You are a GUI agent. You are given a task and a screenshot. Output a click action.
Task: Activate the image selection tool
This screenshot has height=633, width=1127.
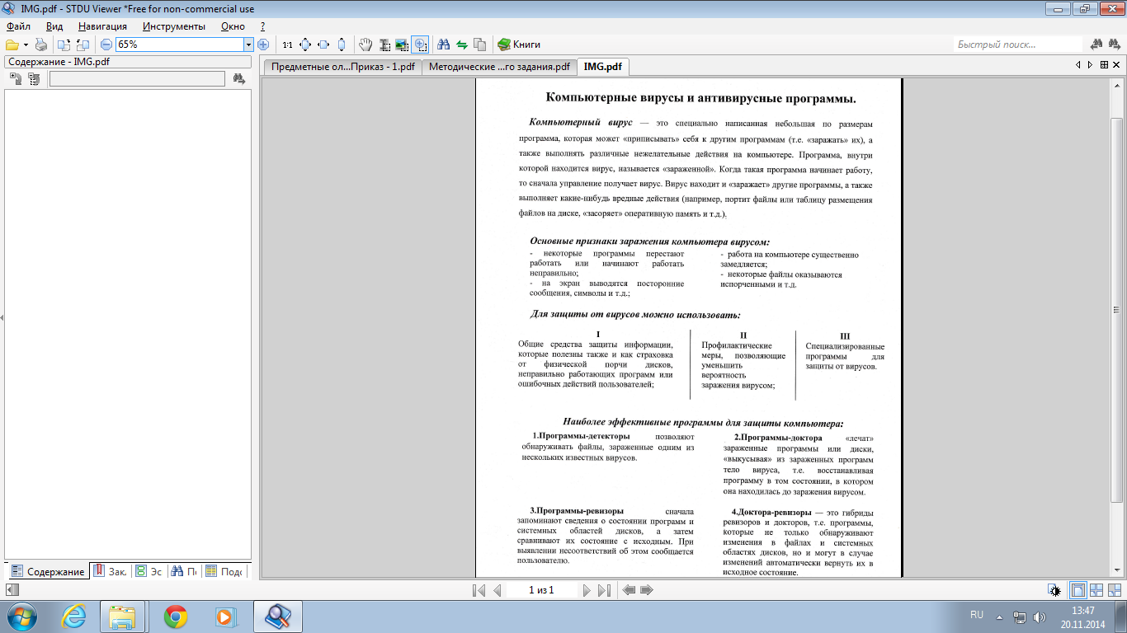(402, 45)
